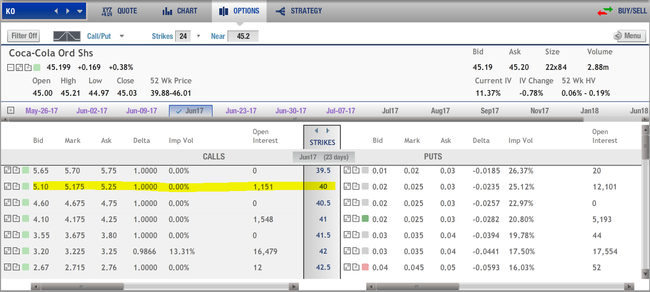The image size is (650, 292).
Task: Uncheck the selected Jun17 expiration
Action: pos(191,111)
